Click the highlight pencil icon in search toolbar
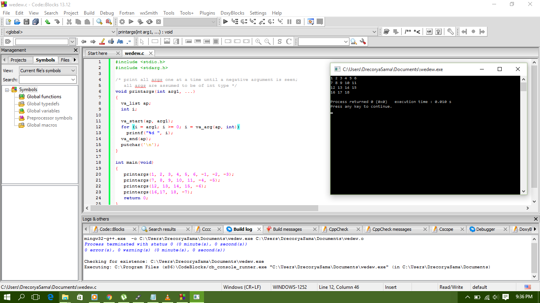Viewport: 540px width, 303px height. tap(102, 41)
